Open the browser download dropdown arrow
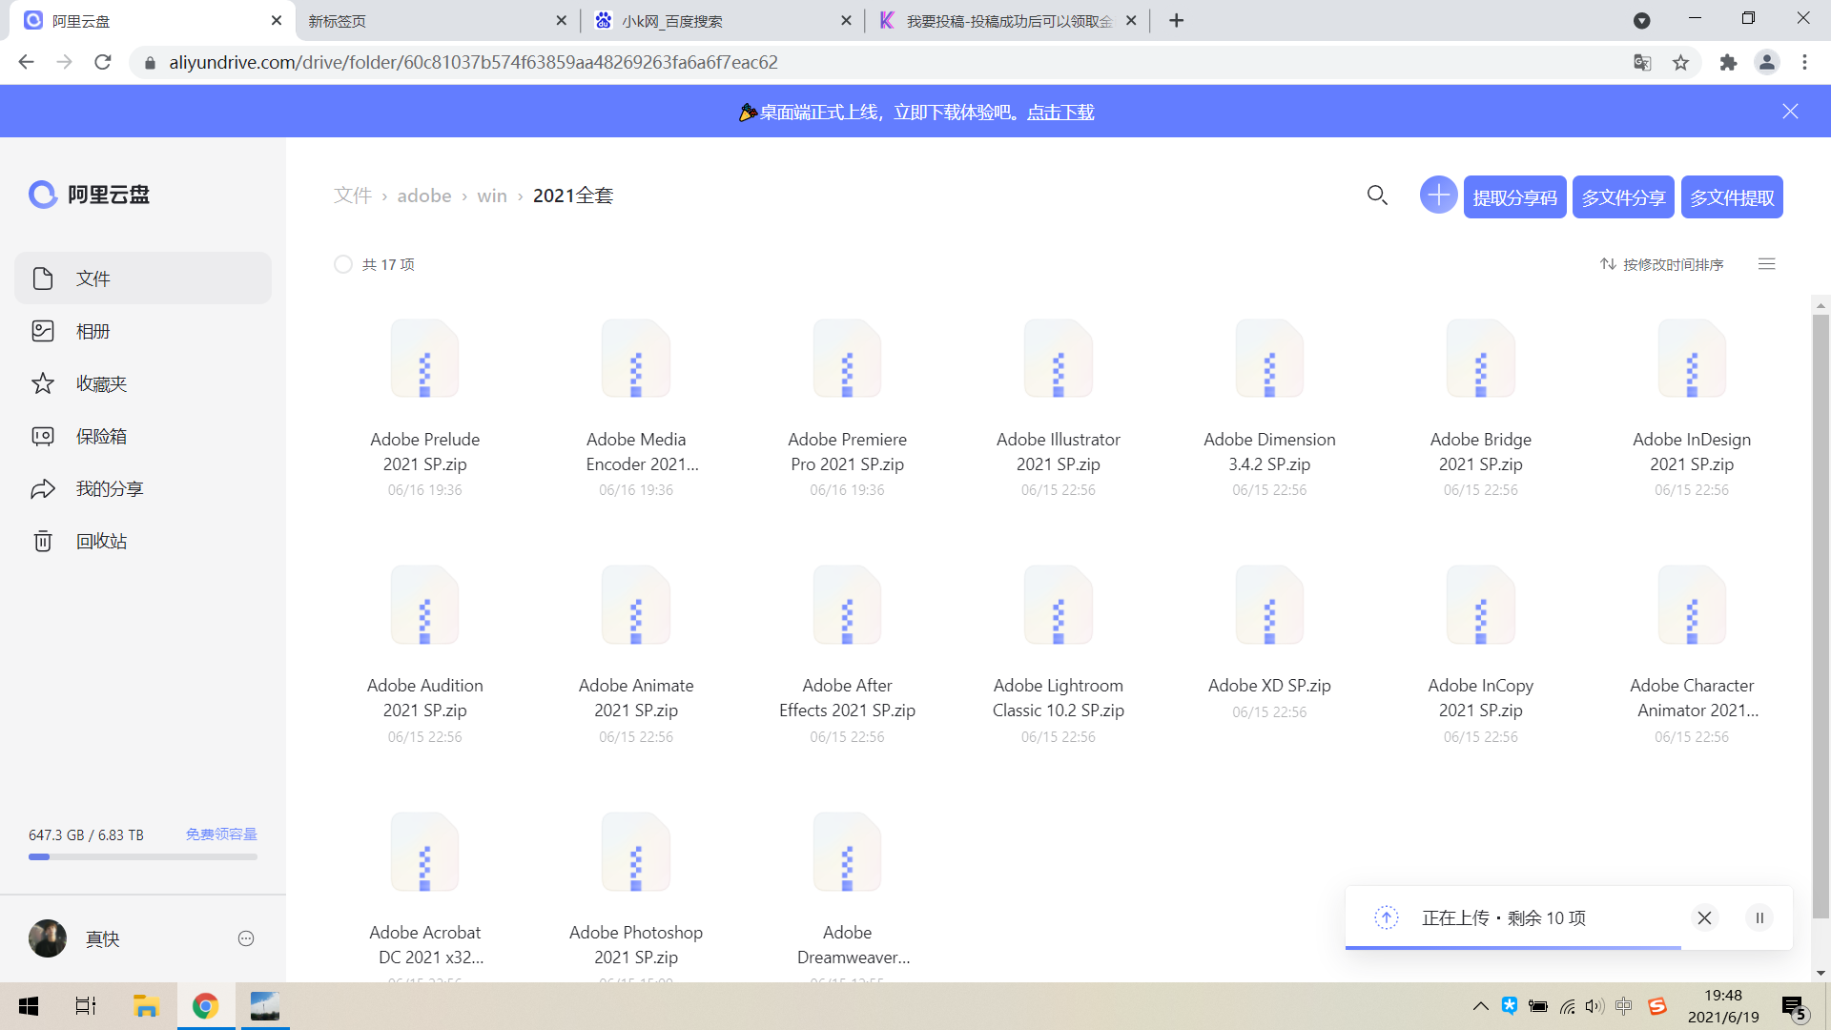Image resolution: width=1831 pixels, height=1030 pixels. pos(1641,20)
